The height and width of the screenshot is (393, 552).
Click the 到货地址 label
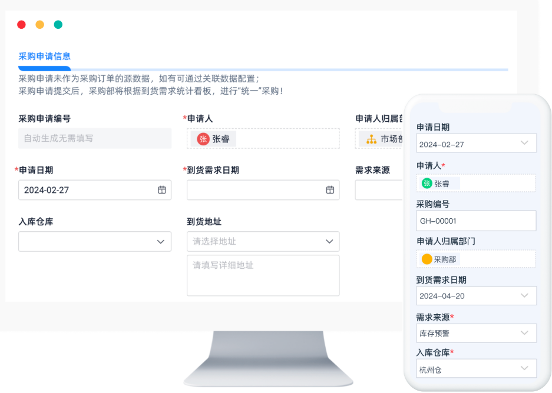tap(204, 222)
